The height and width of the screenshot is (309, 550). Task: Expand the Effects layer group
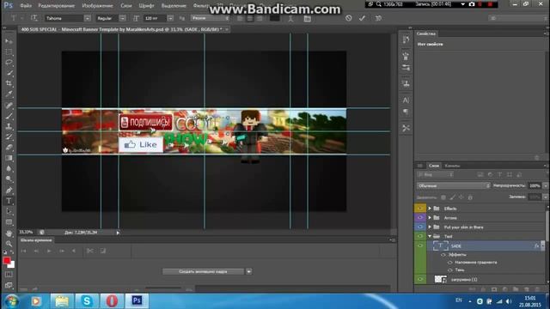[x=430, y=209]
